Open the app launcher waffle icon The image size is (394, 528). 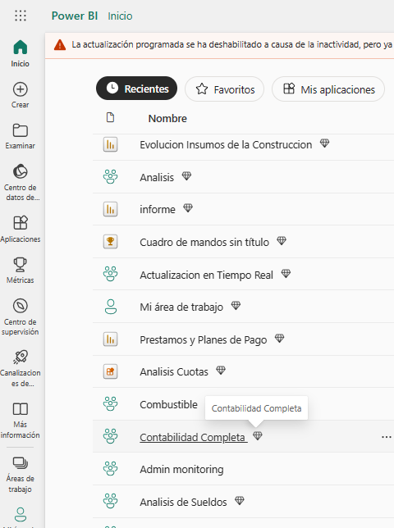point(21,16)
